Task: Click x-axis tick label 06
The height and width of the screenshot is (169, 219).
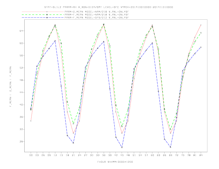Action: [x=43, y=155]
